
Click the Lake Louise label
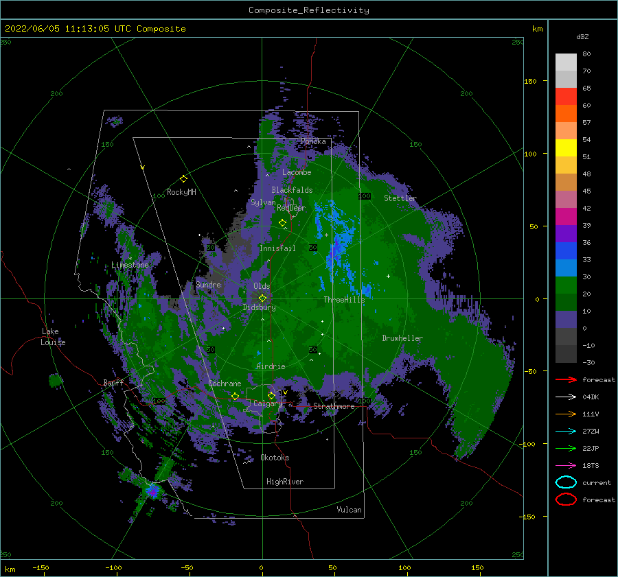(x=53, y=337)
